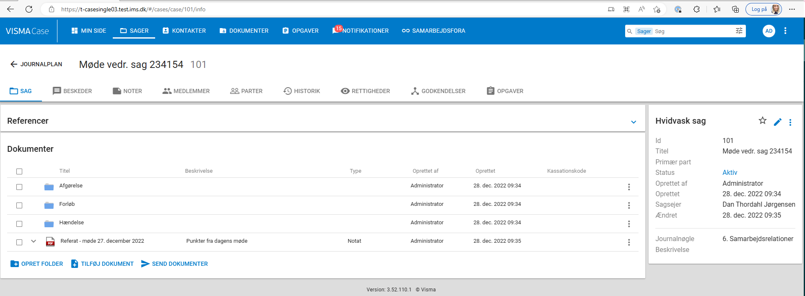
Task: Switch to the Medlemmer tab
Action: coord(186,91)
